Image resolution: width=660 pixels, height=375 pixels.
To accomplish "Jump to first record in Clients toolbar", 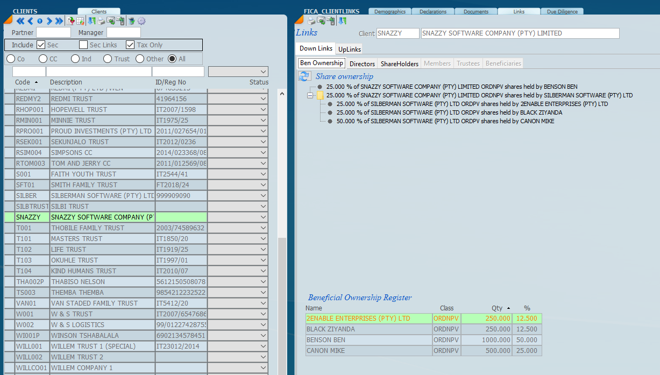I will tap(20, 21).
